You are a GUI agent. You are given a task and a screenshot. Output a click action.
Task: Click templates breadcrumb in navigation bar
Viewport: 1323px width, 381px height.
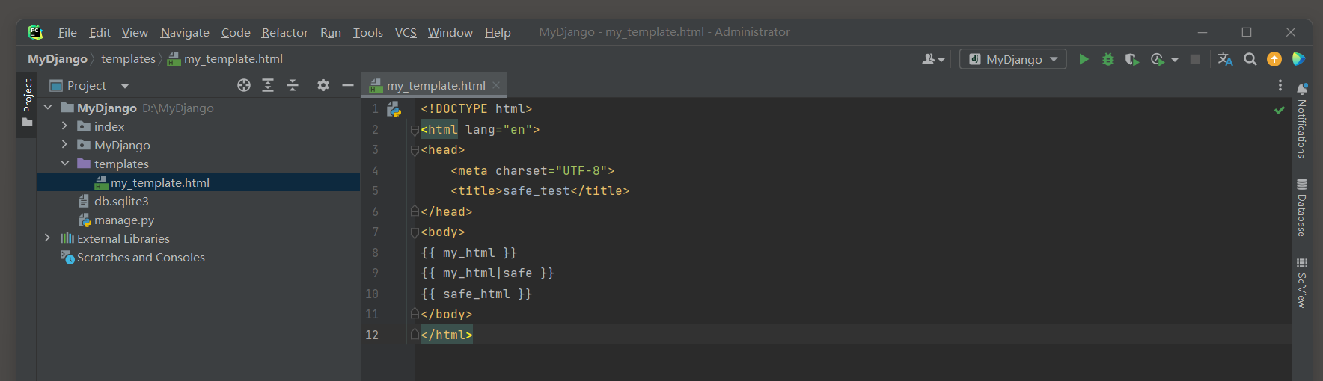pyautogui.click(x=128, y=59)
